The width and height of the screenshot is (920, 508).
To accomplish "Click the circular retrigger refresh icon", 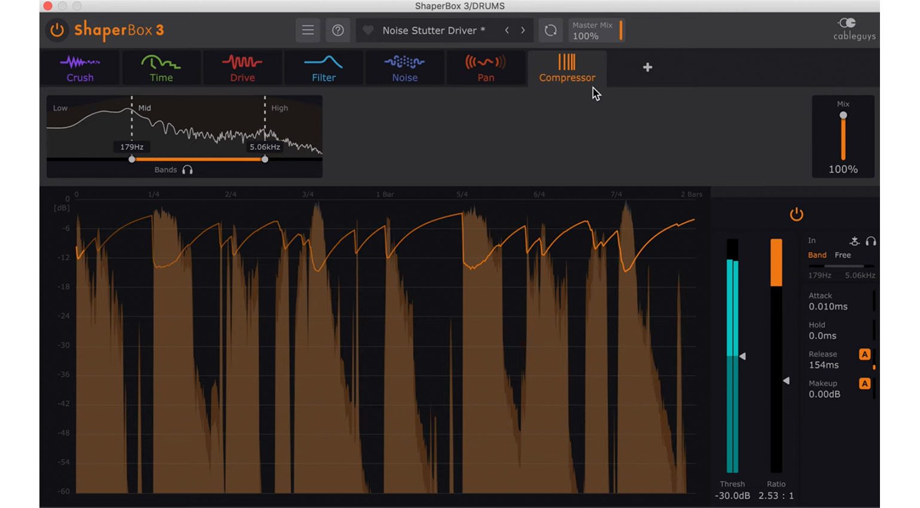I will [550, 30].
